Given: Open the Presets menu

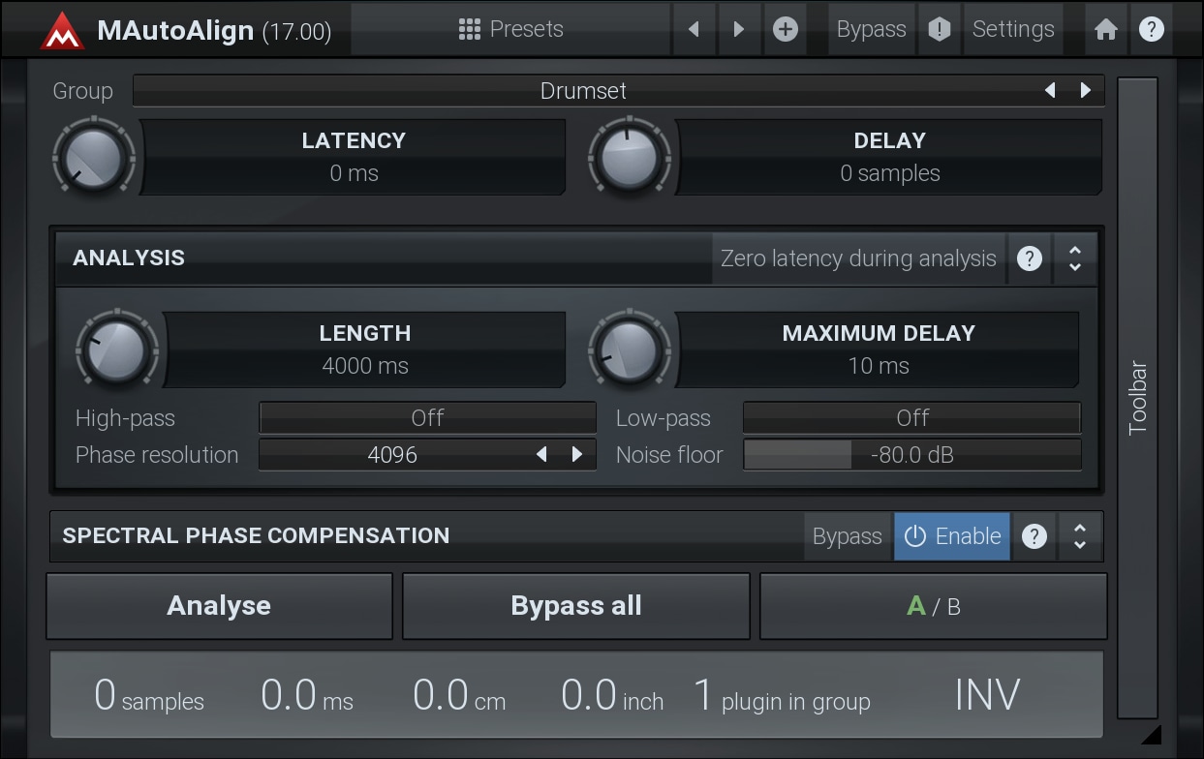Looking at the screenshot, I should [x=511, y=30].
